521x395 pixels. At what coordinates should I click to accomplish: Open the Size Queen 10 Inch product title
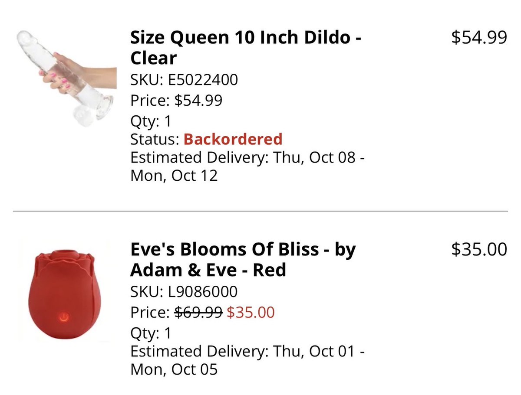[246, 48]
